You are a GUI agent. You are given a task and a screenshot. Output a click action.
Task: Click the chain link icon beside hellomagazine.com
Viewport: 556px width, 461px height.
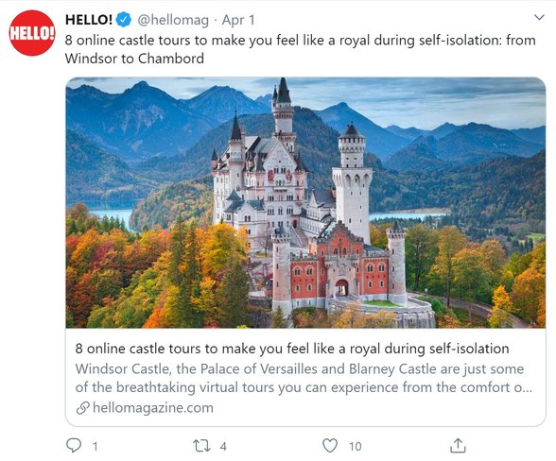pos(82,408)
